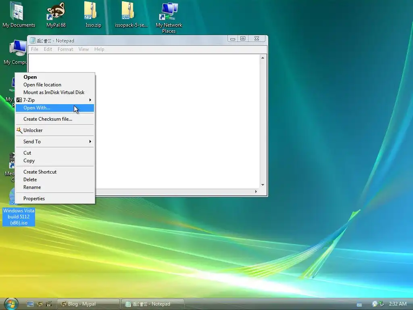Choose Open in the context menu

(55, 77)
